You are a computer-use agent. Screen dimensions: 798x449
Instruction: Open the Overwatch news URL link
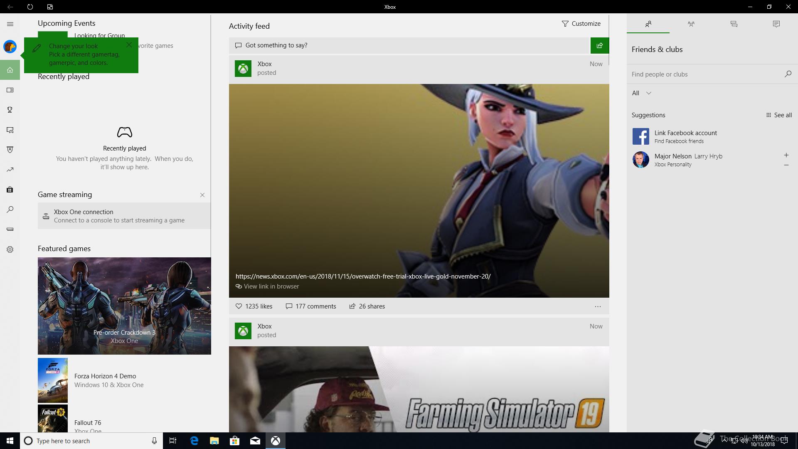363,276
